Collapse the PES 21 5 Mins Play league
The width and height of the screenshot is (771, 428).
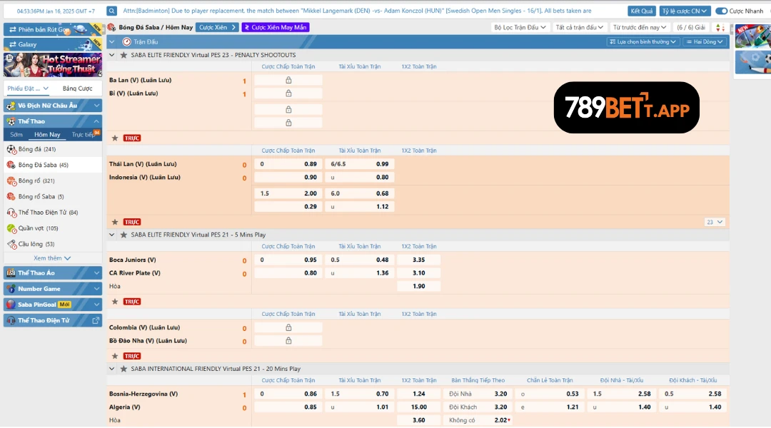pos(112,235)
